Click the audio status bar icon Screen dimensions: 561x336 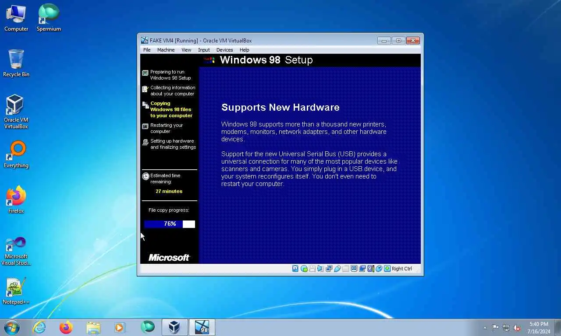tap(320, 269)
